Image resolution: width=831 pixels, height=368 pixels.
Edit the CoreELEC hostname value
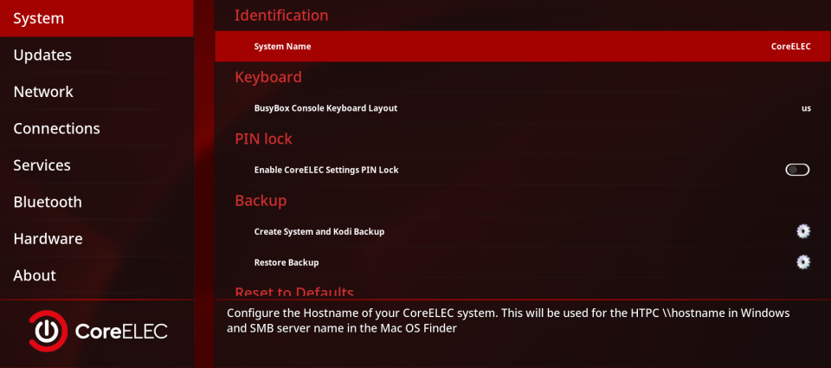(790, 47)
